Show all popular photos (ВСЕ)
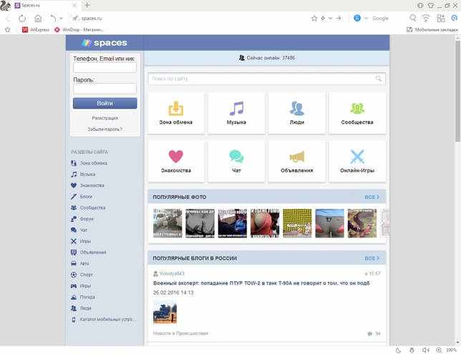461x354 pixels. [372, 197]
